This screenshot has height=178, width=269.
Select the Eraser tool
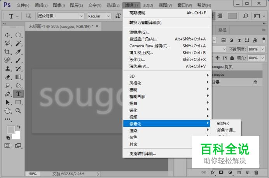[x=7, y=77]
